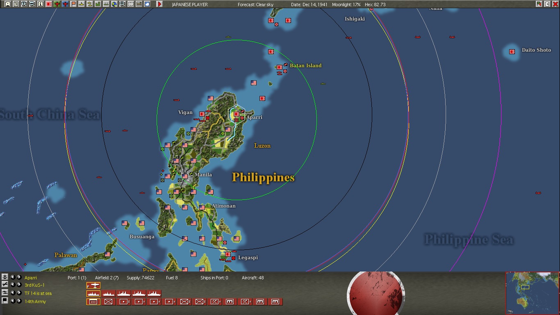Open the Aparri base name link
560x315 pixels.
31,278
